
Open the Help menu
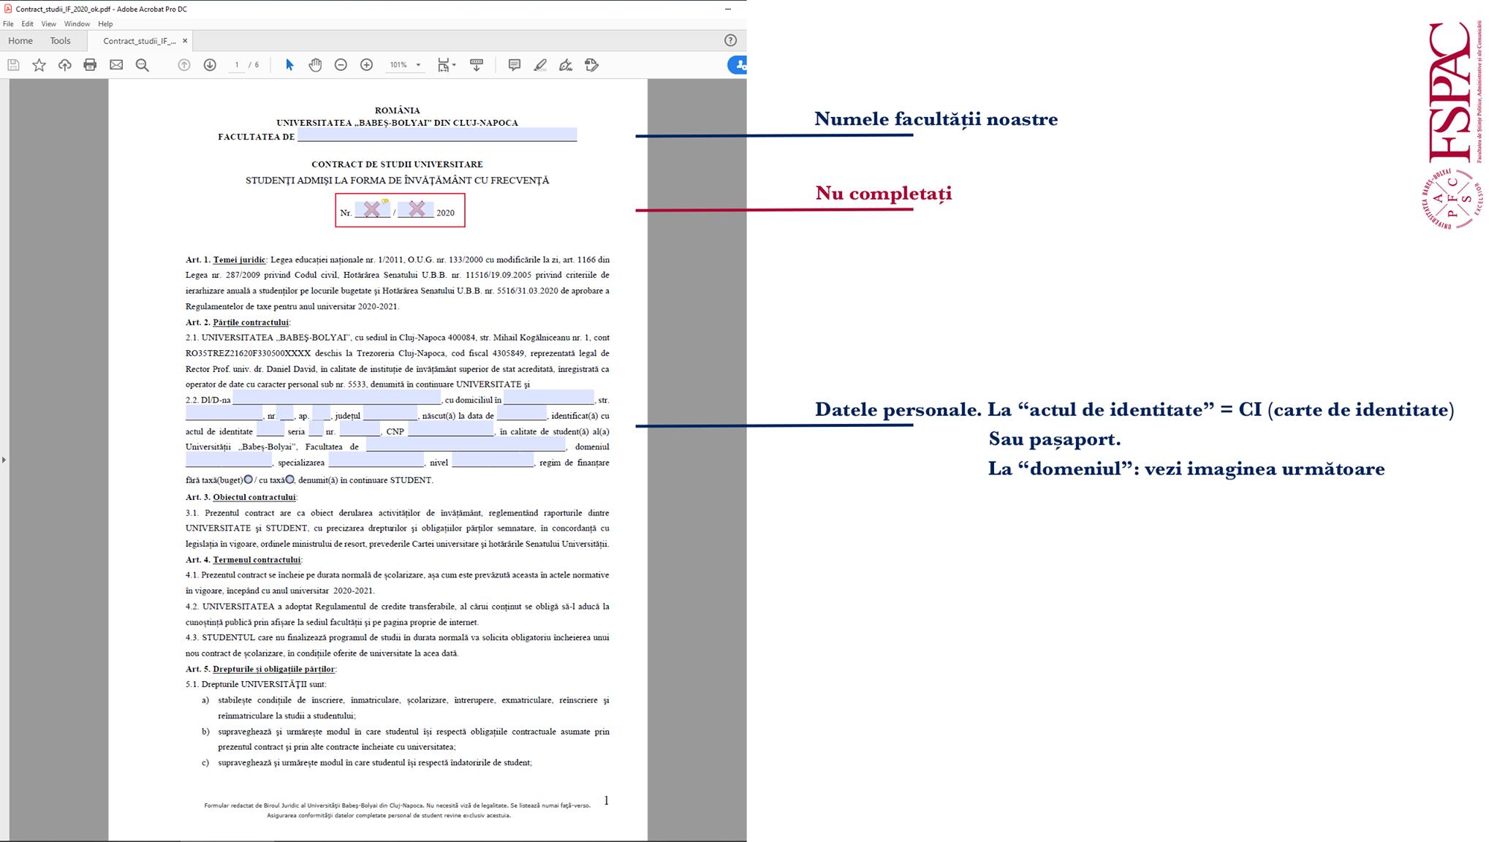pyautogui.click(x=105, y=23)
